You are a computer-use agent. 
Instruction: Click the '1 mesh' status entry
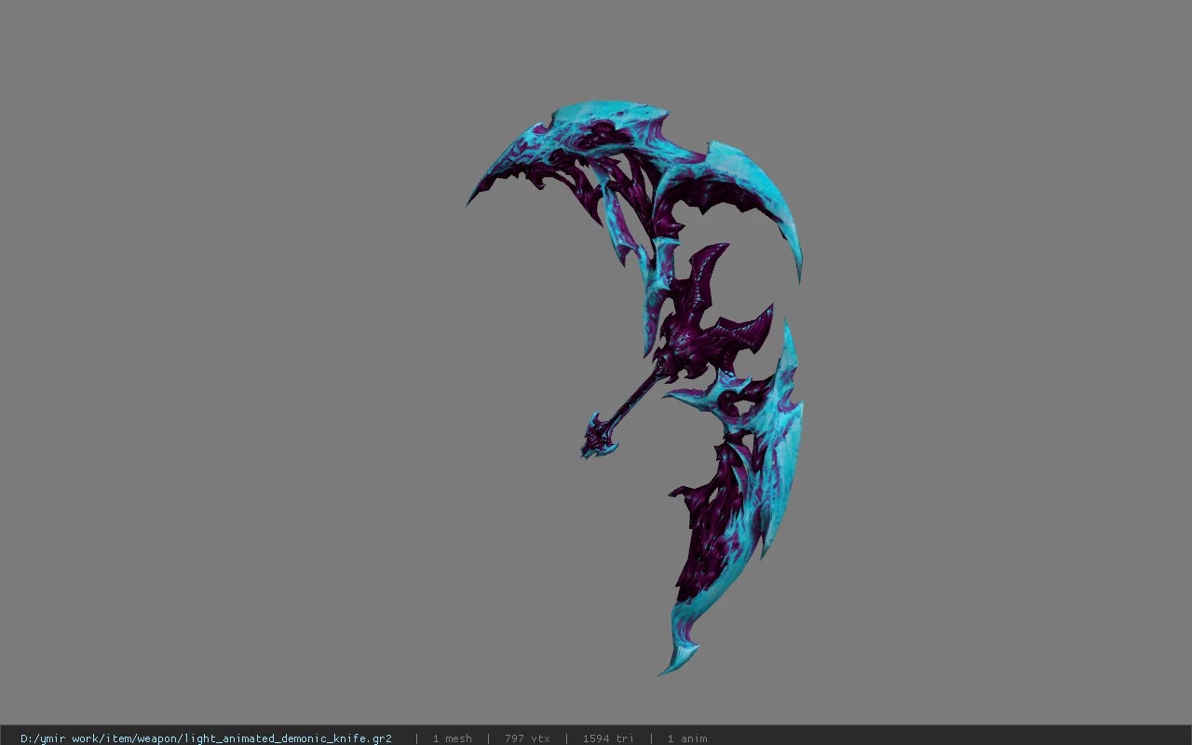click(452, 738)
